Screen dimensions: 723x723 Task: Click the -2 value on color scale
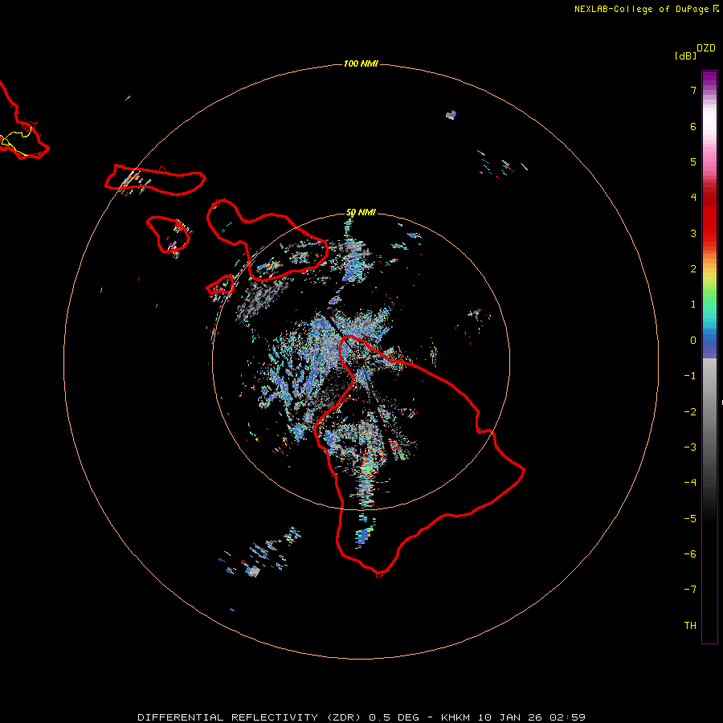[x=690, y=412]
